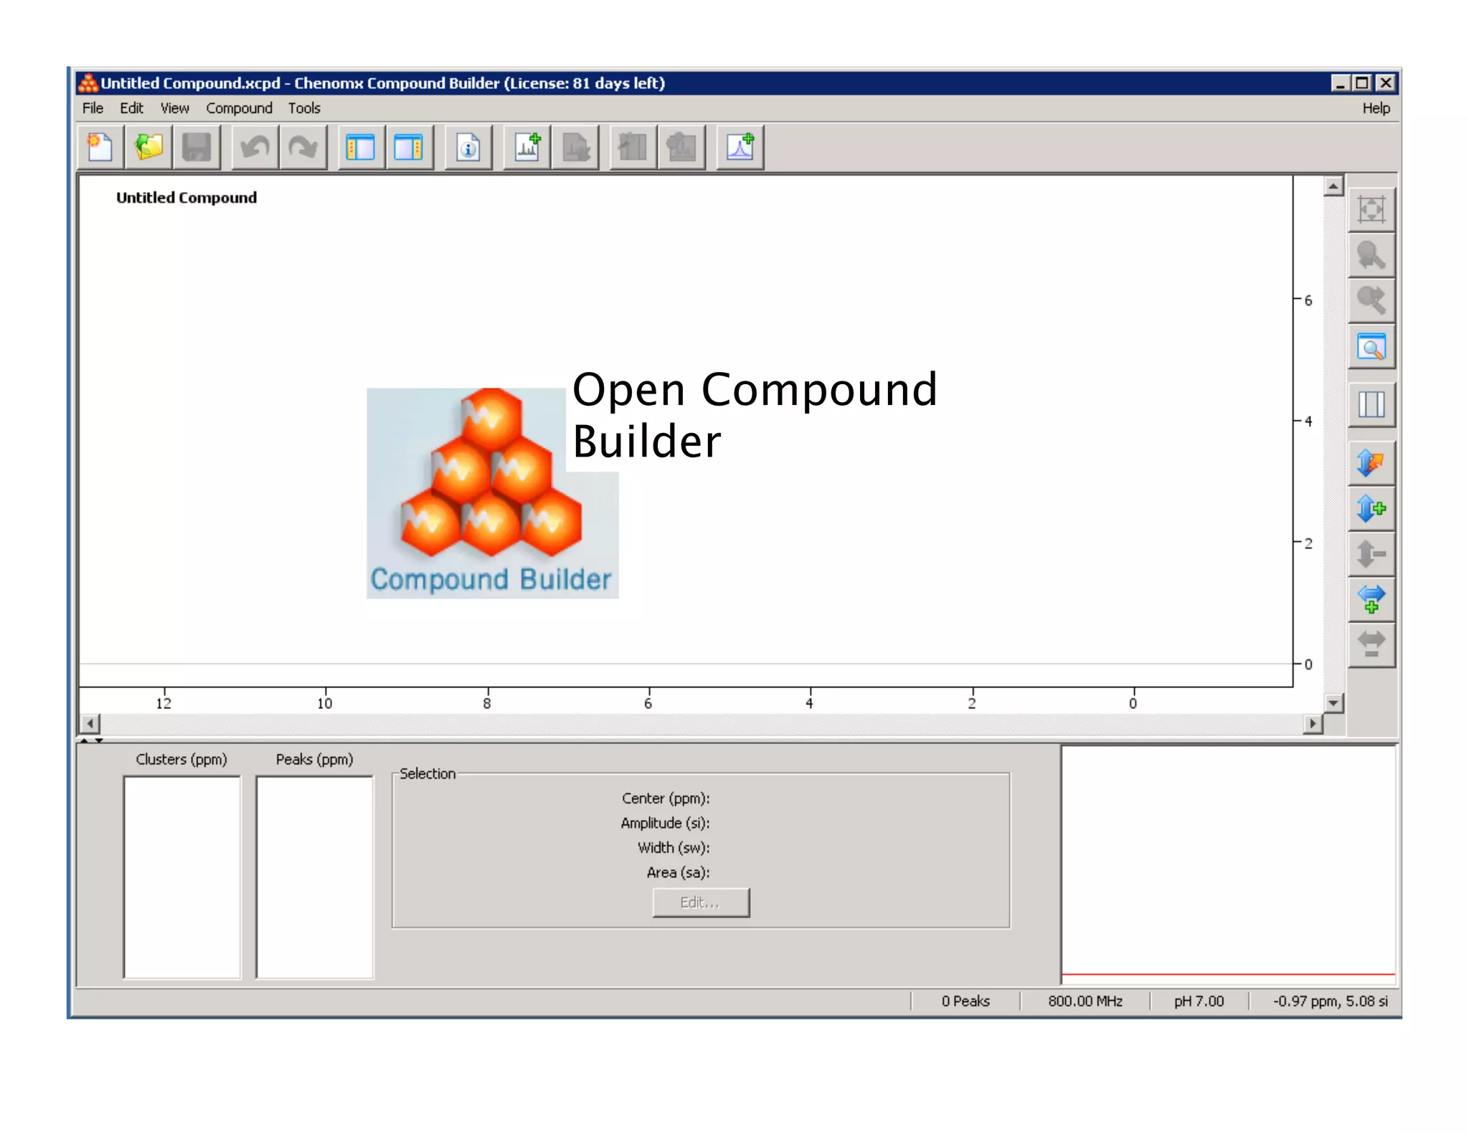Viewport: 1469px width, 1134px height.
Task: Click the auto-fit view icon
Action: pos(1371,209)
